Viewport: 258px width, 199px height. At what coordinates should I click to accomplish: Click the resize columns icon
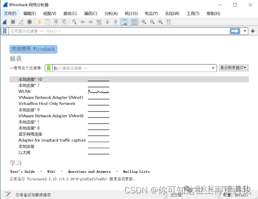click(x=169, y=22)
